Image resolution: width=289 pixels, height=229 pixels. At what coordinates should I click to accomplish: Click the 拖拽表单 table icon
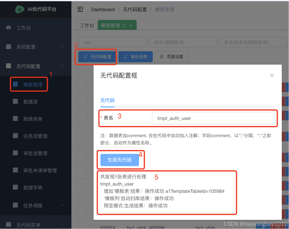point(15,119)
